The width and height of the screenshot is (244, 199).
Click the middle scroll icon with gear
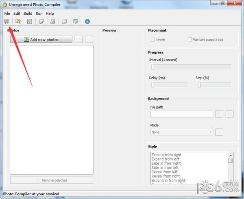click(x=53, y=21)
